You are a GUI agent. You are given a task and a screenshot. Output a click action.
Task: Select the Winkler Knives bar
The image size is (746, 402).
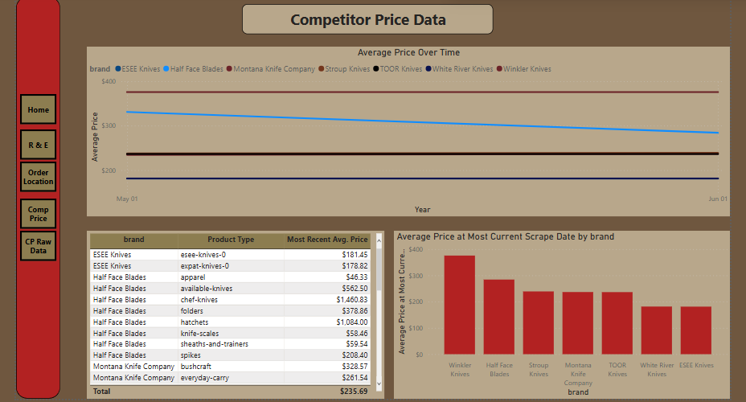coord(460,305)
